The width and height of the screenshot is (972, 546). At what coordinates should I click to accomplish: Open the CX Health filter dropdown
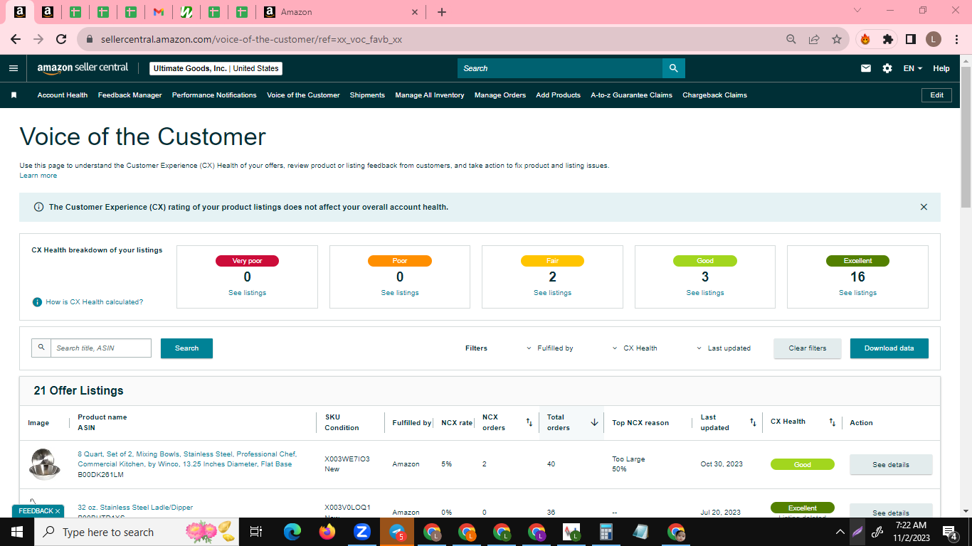tap(635, 348)
